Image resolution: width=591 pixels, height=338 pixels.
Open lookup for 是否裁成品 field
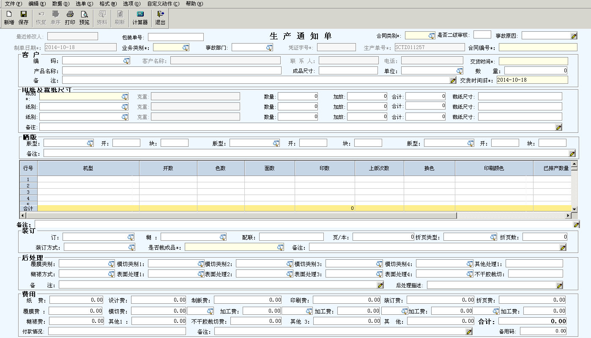coord(280,247)
